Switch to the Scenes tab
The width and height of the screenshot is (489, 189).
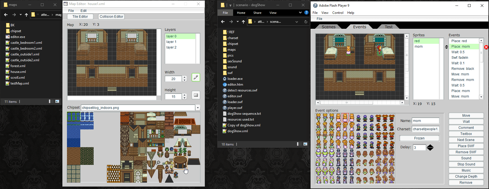tap(328, 27)
